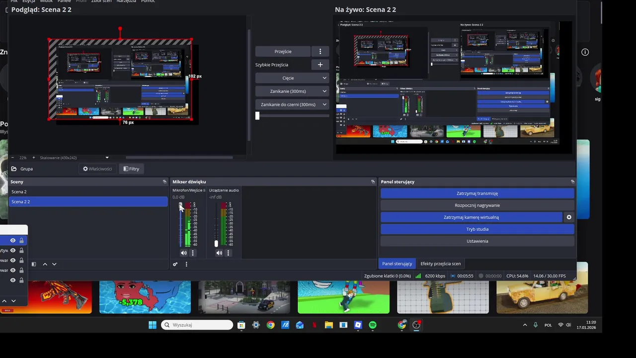
Task: Open the Panele menu
Action: tap(64, 1)
